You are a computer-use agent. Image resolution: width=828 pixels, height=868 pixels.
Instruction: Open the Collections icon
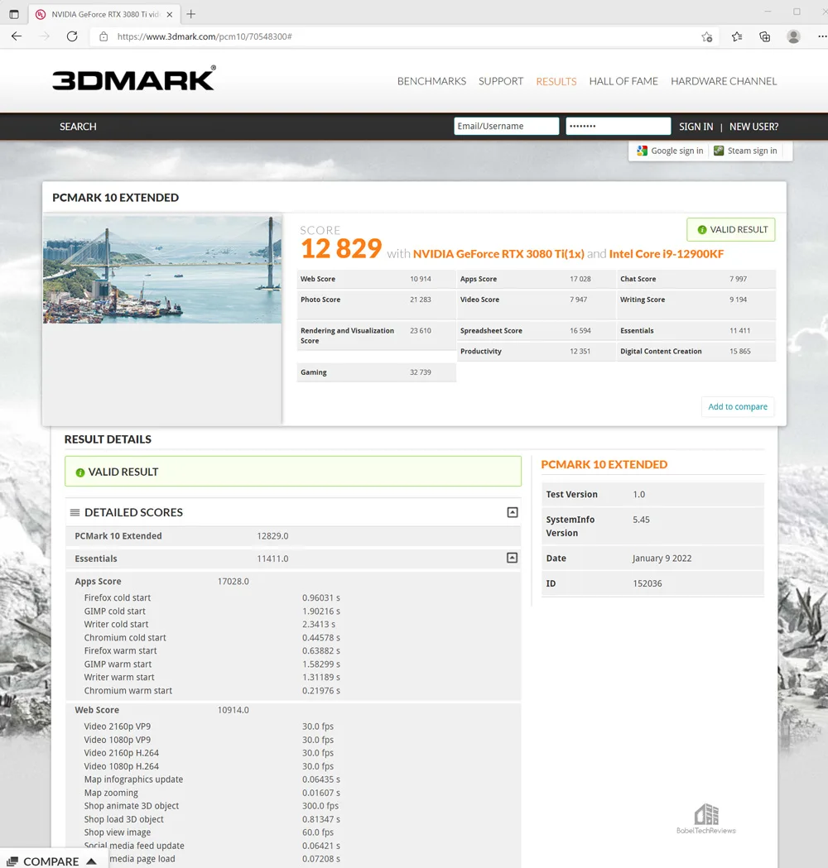(765, 36)
